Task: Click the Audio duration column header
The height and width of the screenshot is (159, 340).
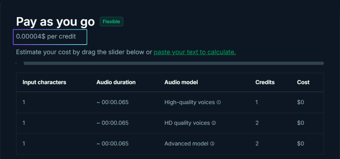Action: (116, 82)
